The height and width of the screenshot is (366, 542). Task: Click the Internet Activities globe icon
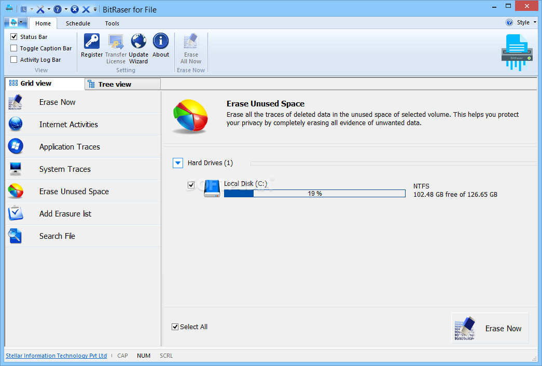pyautogui.click(x=16, y=124)
